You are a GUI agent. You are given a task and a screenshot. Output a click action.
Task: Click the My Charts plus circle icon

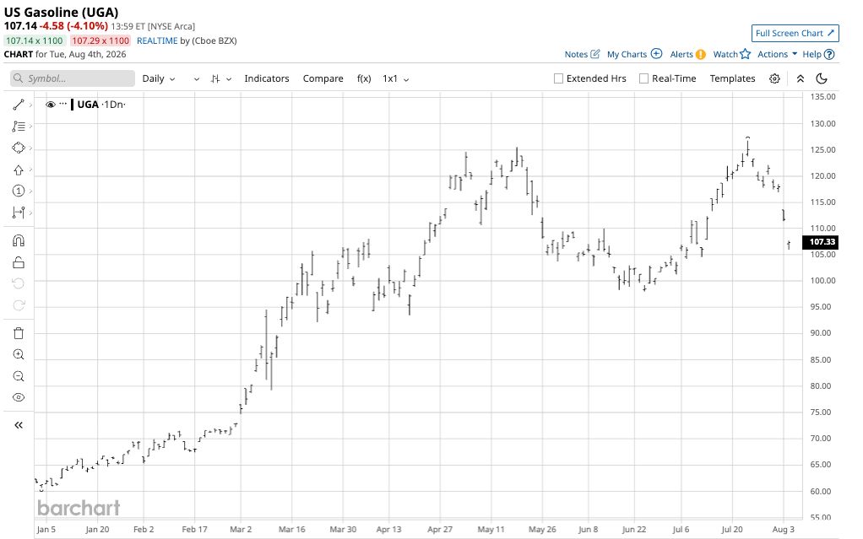656,54
